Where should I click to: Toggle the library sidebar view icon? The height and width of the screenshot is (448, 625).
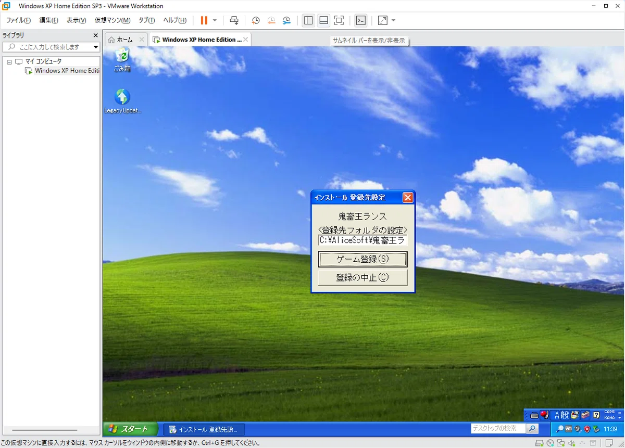[308, 20]
